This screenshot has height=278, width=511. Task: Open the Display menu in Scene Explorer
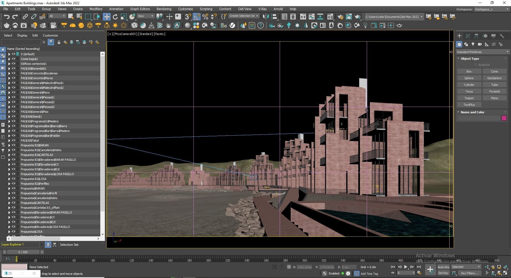[x=22, y=35]
